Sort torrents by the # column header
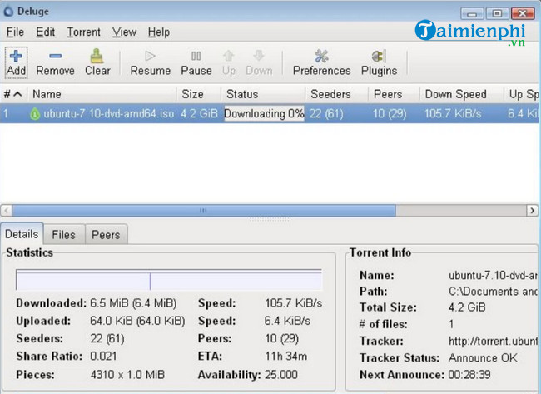 [13, 94]
